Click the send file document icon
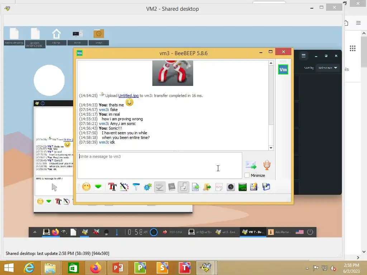 (x=195, y=187)
